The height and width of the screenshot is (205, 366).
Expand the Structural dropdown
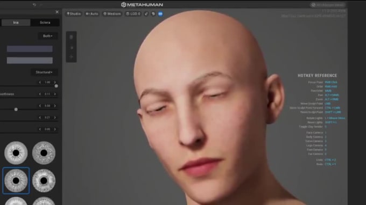[44, 72]
